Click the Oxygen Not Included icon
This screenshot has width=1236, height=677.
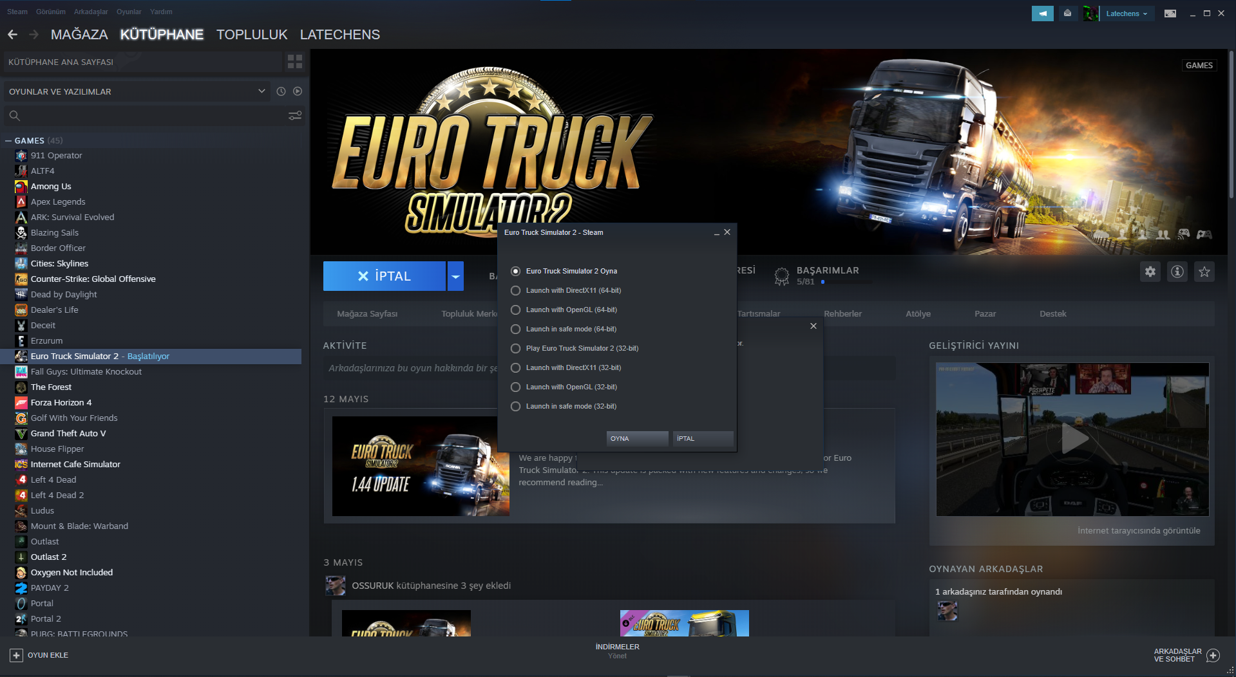coord(21,573)
